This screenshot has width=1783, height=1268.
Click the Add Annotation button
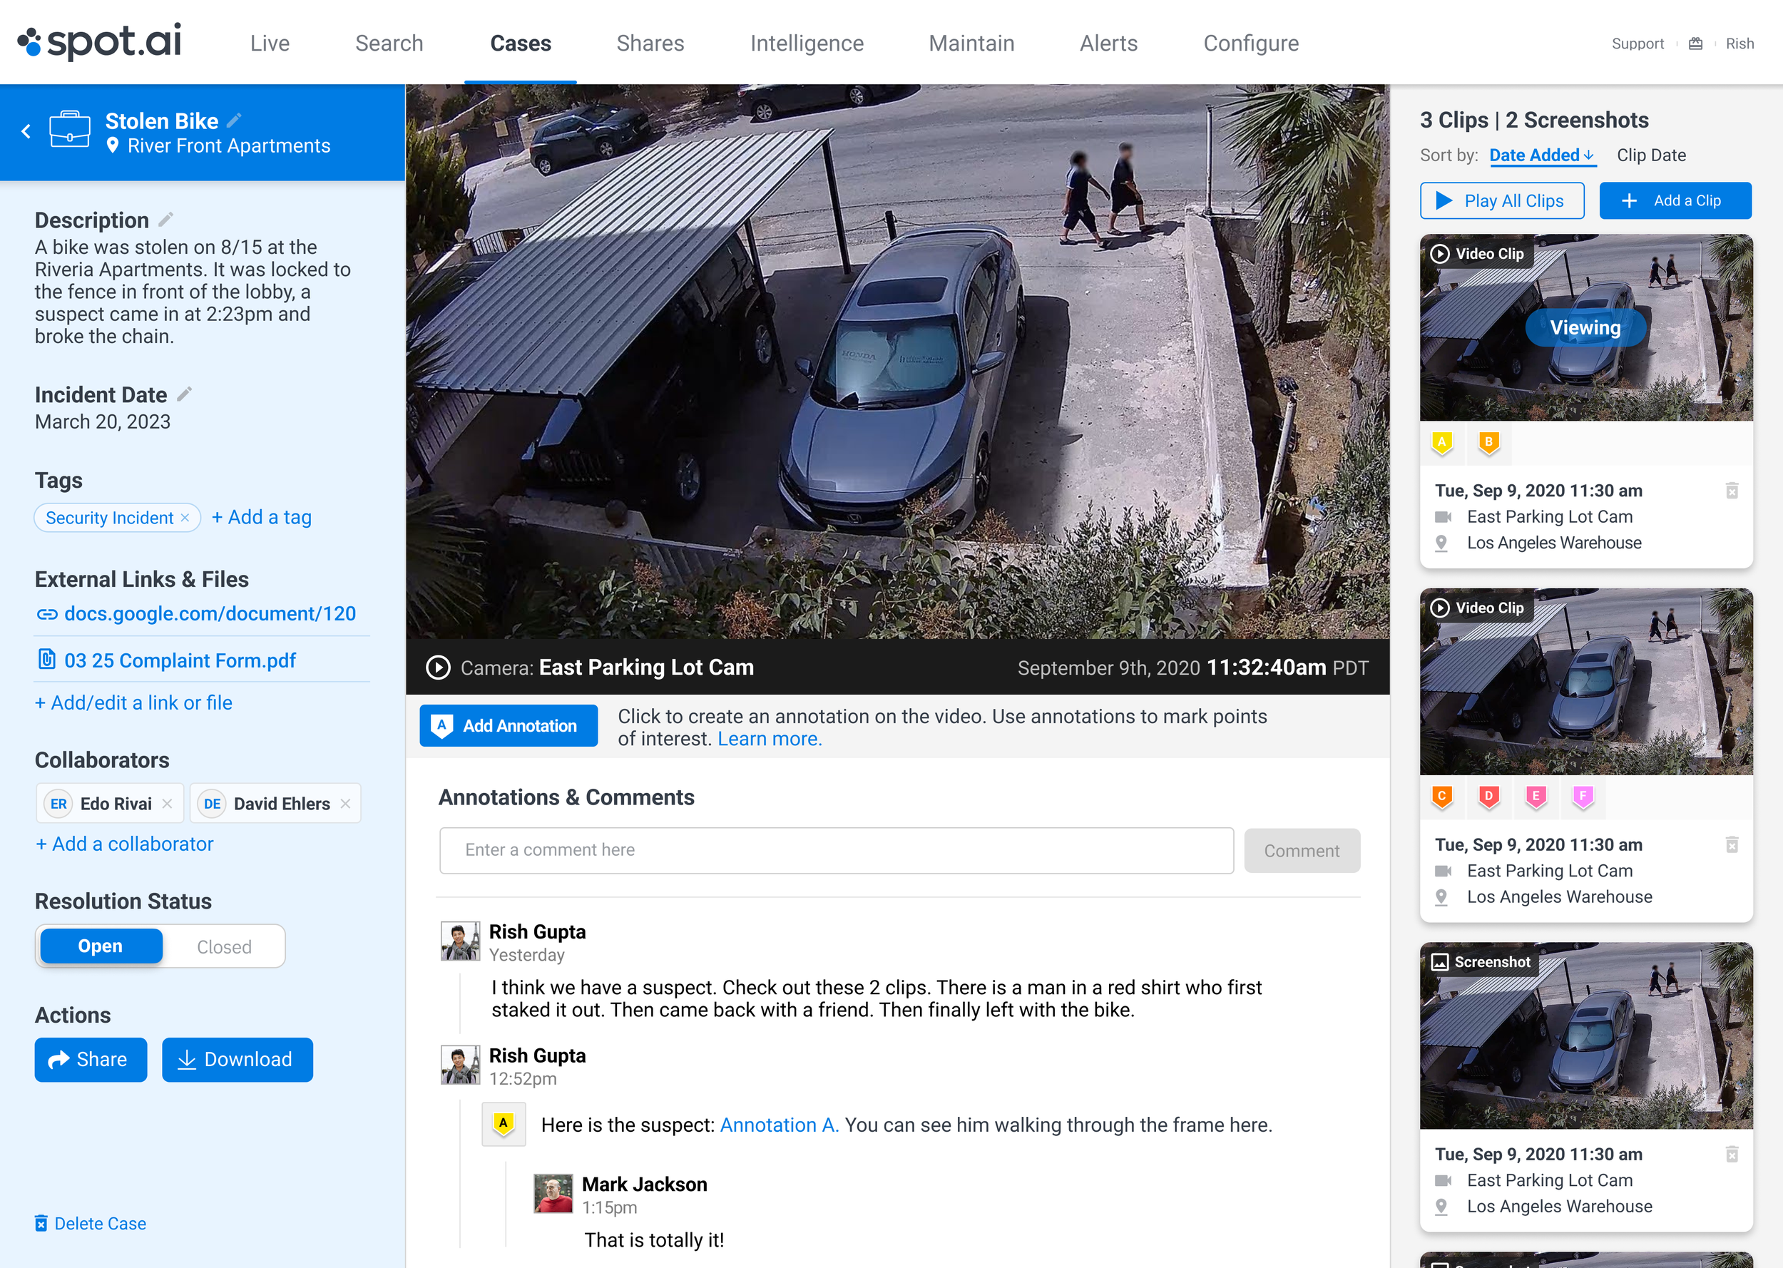tap(509, 725)
